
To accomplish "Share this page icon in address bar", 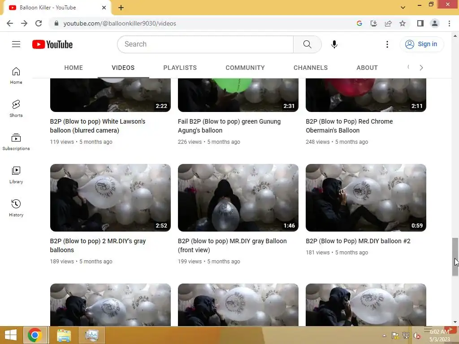I will click(x=388, y=23).
